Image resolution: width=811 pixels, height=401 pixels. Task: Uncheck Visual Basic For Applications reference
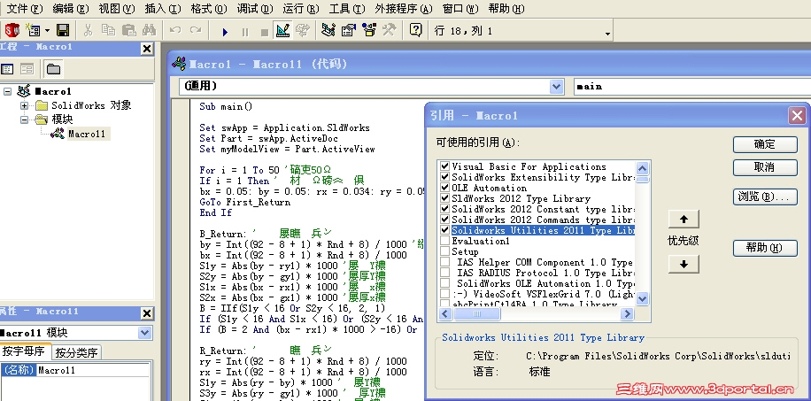(444, 166)
